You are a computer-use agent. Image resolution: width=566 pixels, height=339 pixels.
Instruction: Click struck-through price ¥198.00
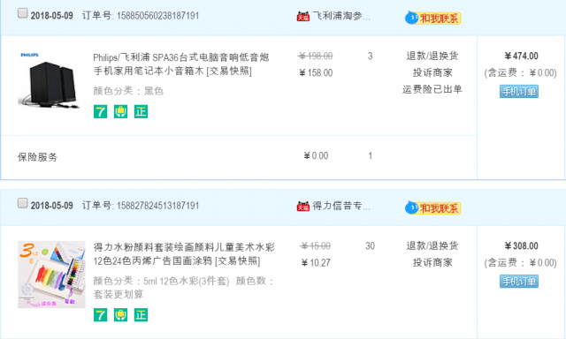pos(316,56)
